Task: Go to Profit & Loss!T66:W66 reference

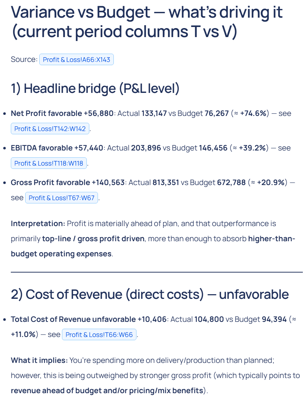Action: 99,334
